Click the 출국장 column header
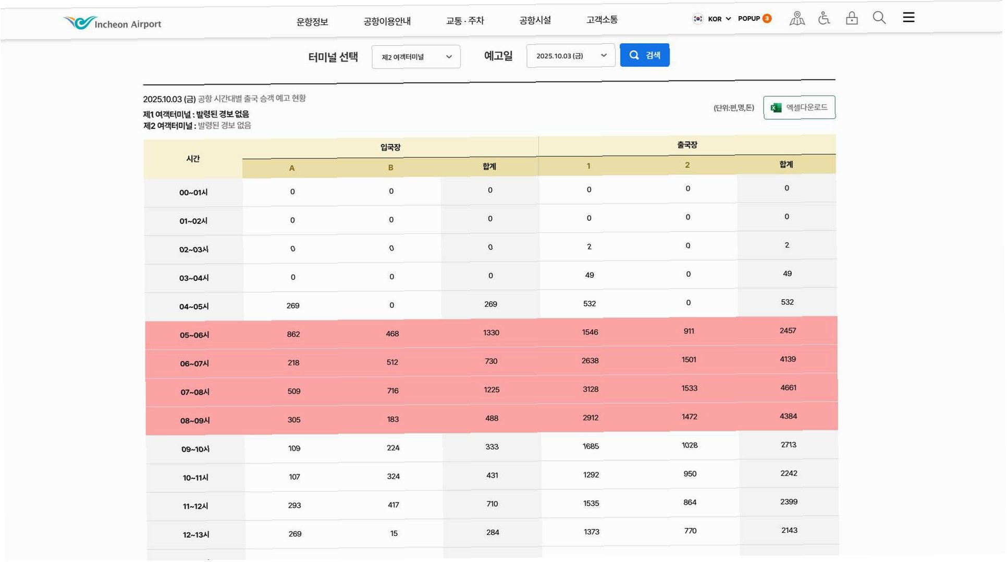 (687, 145)
